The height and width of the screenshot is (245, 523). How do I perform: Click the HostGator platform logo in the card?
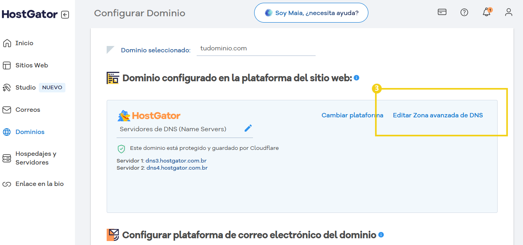pyautogui.click(x=149, y=115)
